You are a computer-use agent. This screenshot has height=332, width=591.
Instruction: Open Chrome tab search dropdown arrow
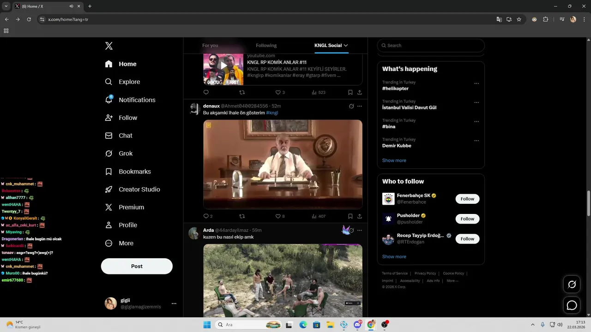tap(6, 6)
